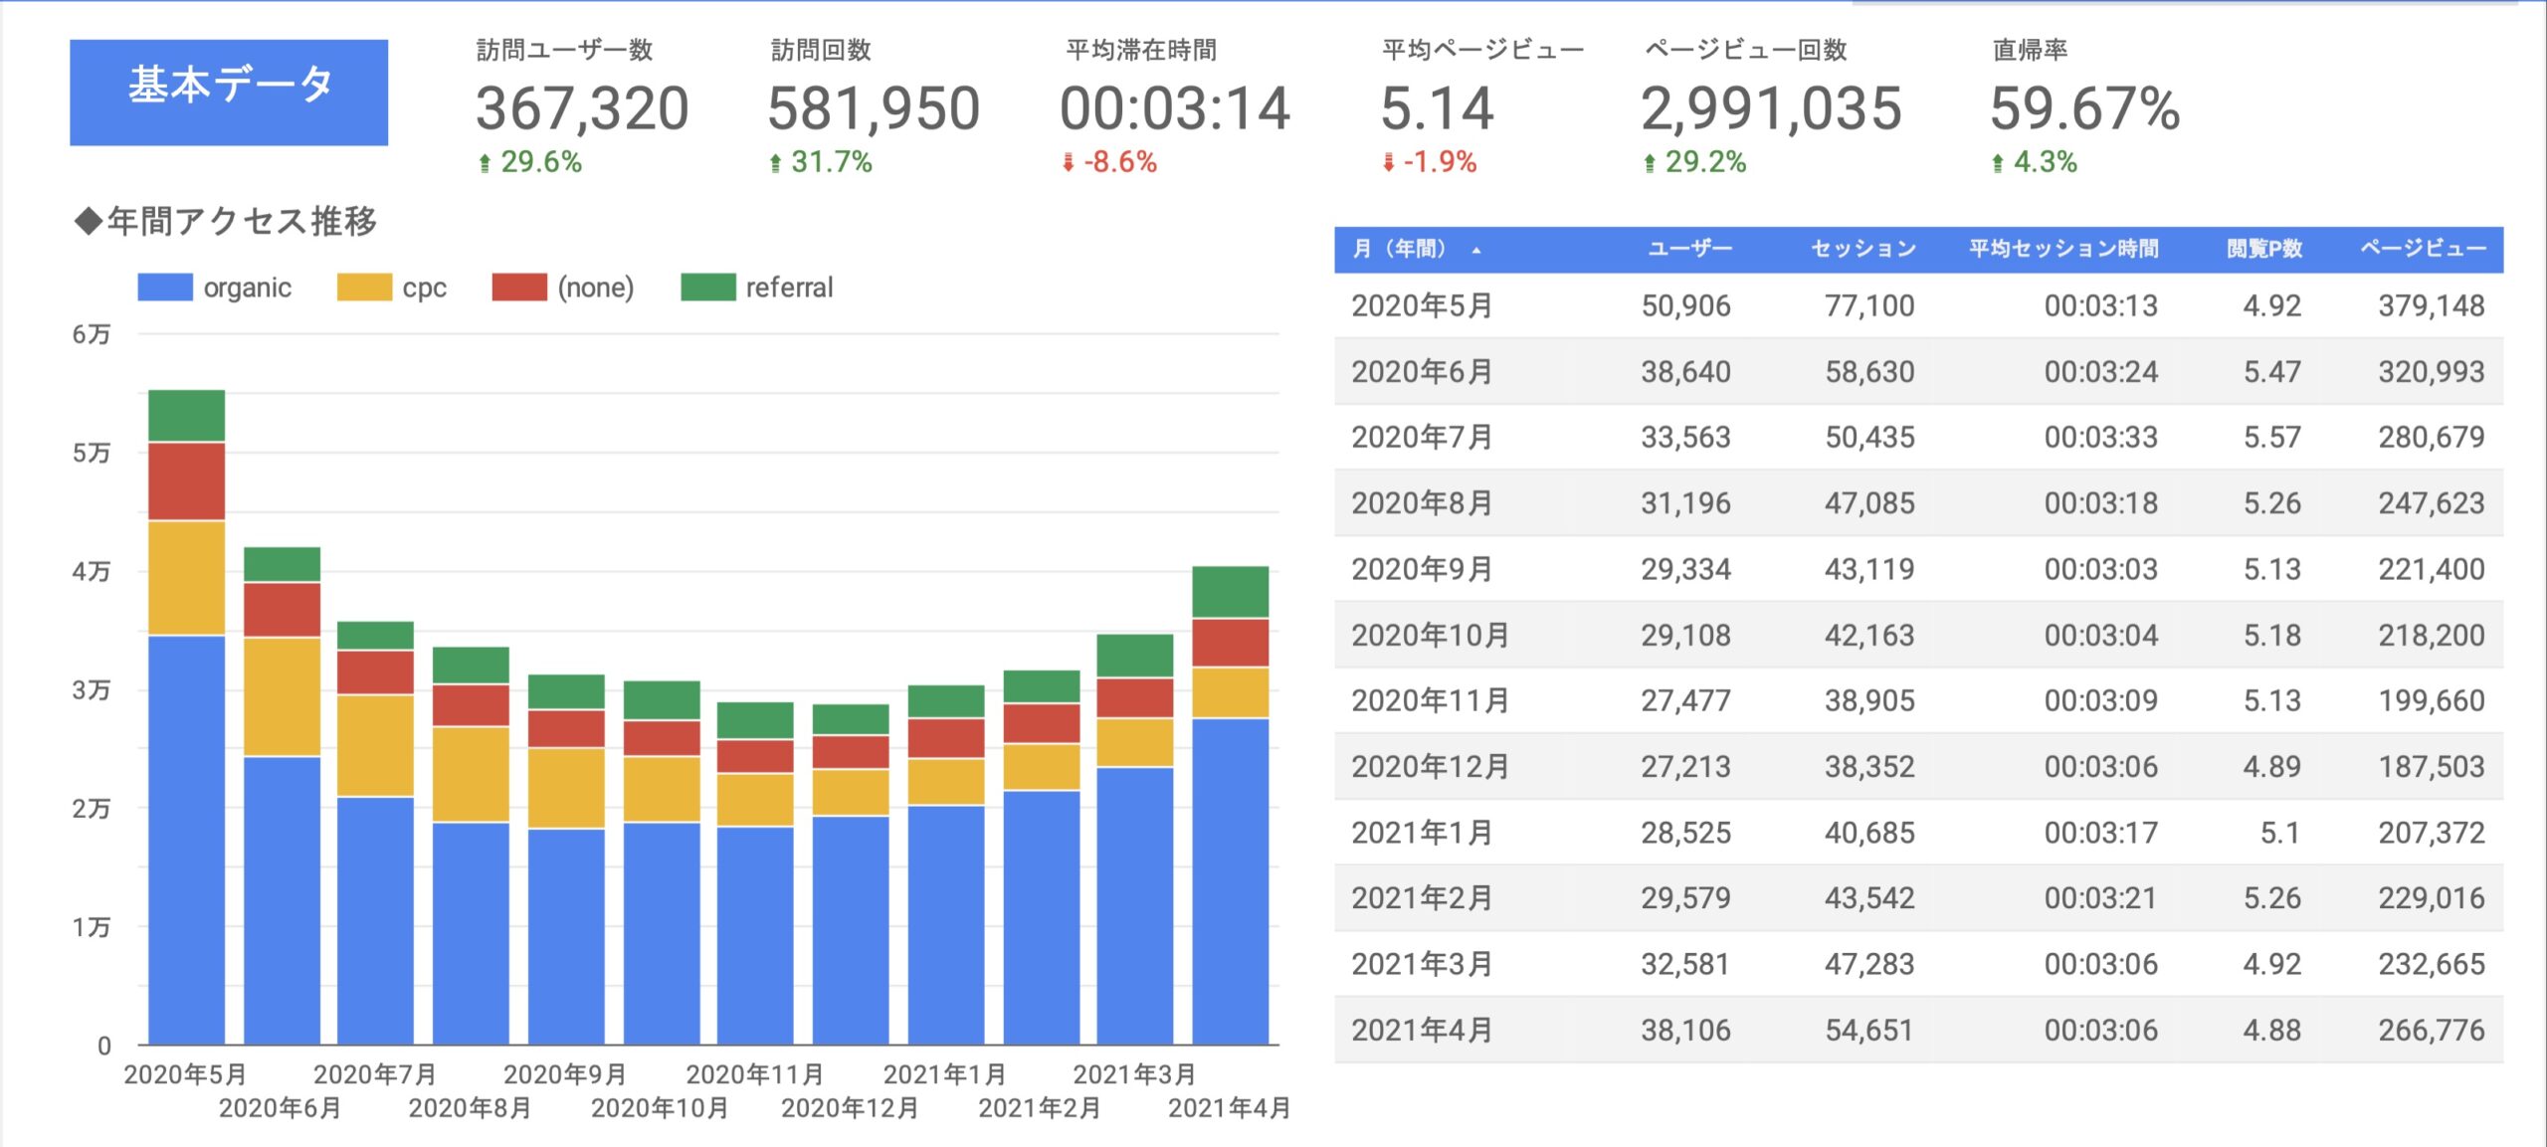Click the 月（年間） sort arrow
2547x1147 pixels.
(x=1476, y=251)
